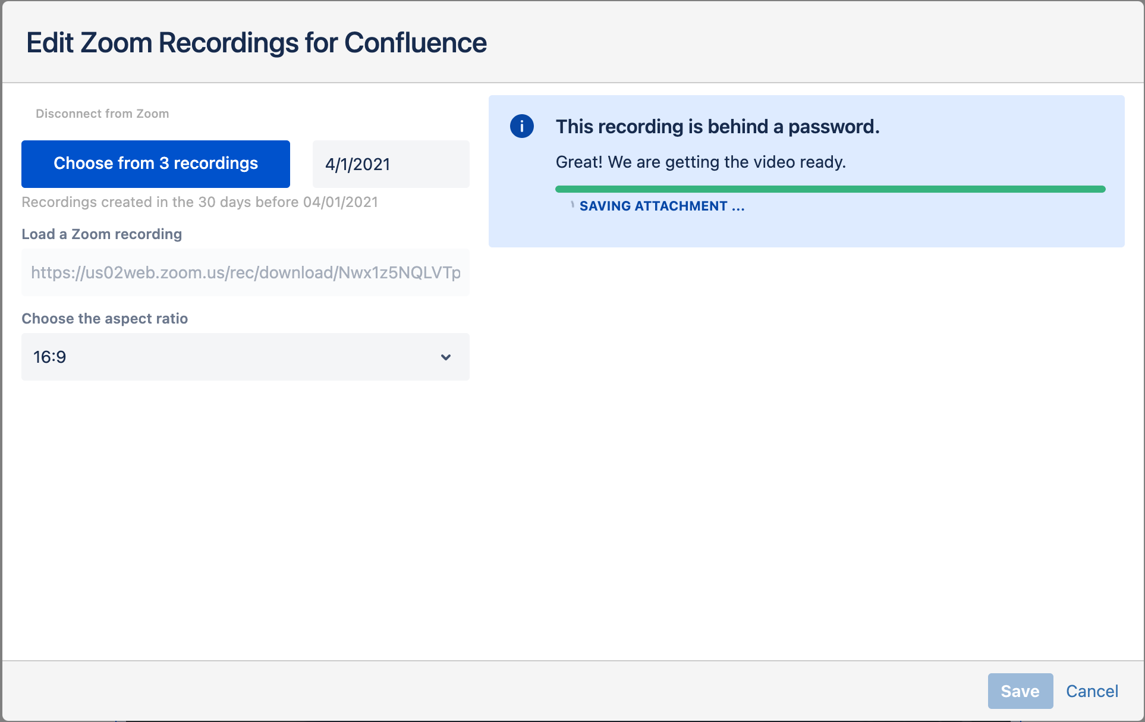The height and width of the screenshot is (722, 1145).
Task: Click the 'Load a Zoom recording' label
Action: (x=102, y=234)
